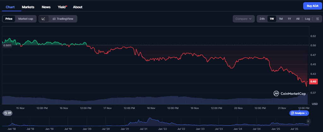This screenshot has width=323, height=132.
Task: Click the Buy ADA button
Action: coord(313,6)
